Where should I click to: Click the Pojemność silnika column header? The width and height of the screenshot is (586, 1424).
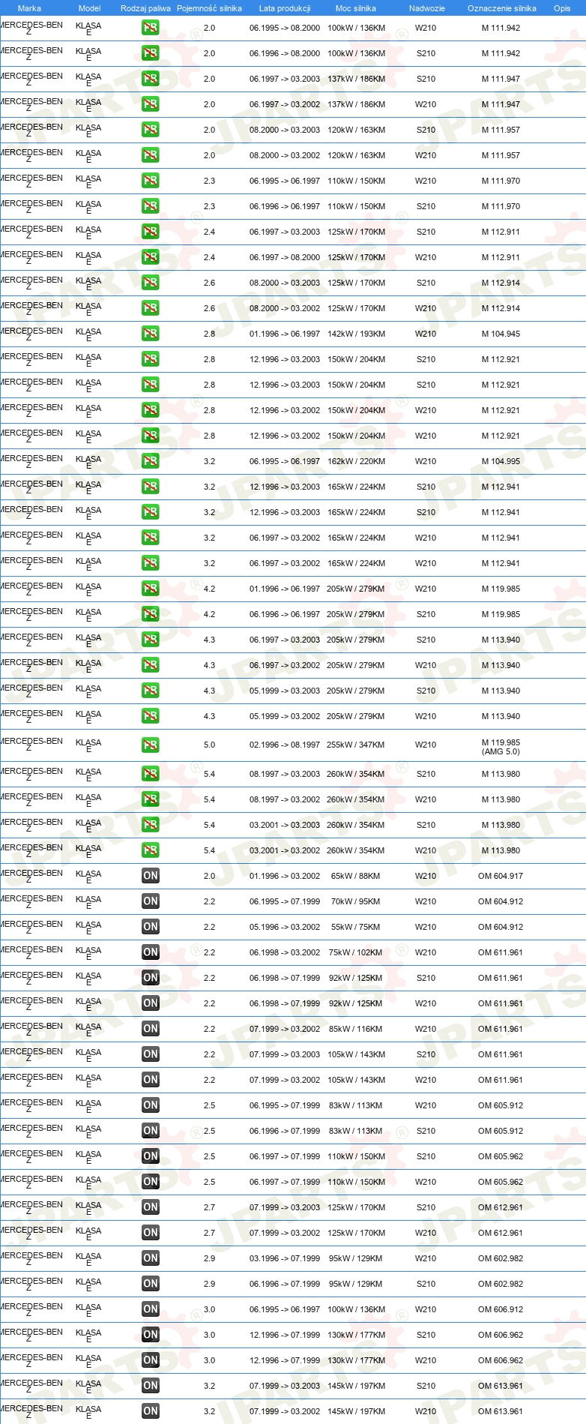[209, 8]
